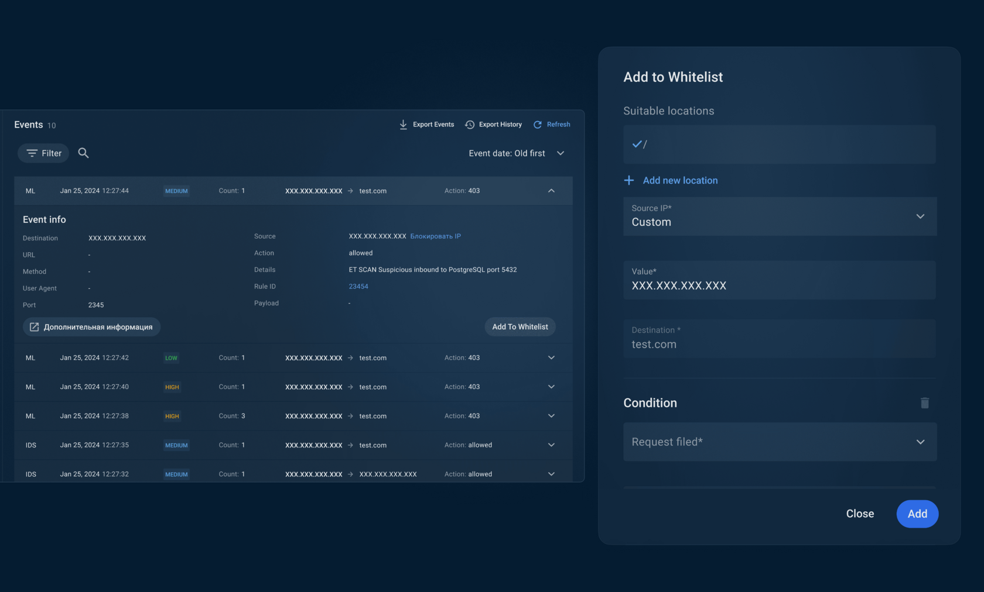Click the external link icon beside Дополнительная информация
The image size is (984, 592).
pyautogui.click(x=35, y=327)
